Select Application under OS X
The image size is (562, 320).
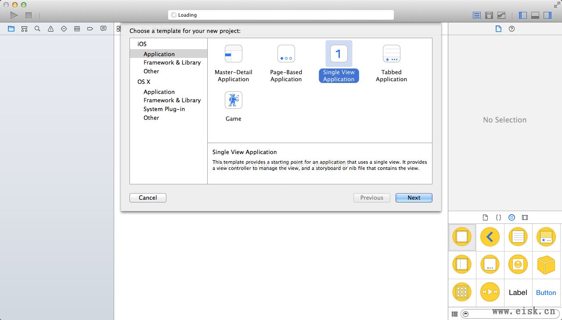(159, 92)
